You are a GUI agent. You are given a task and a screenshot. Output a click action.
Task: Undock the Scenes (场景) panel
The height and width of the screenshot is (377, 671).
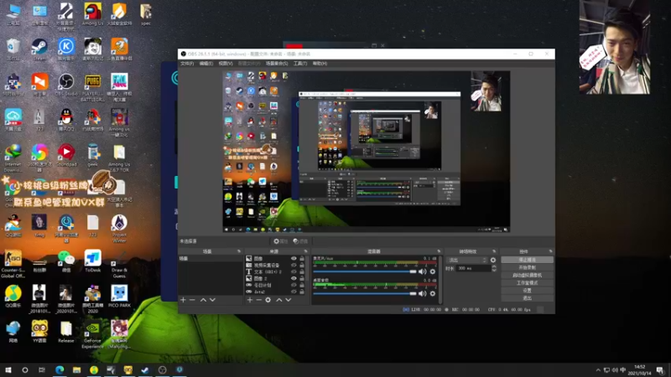239,251
